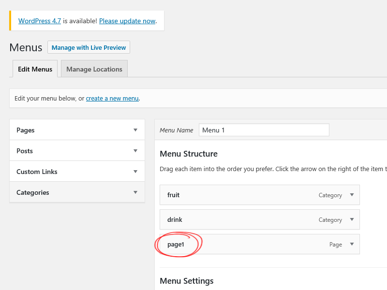Viewport: 387px width, 290px height.
Task: Open the WordPress 4.7 link
Action: (x=40, y=21)
